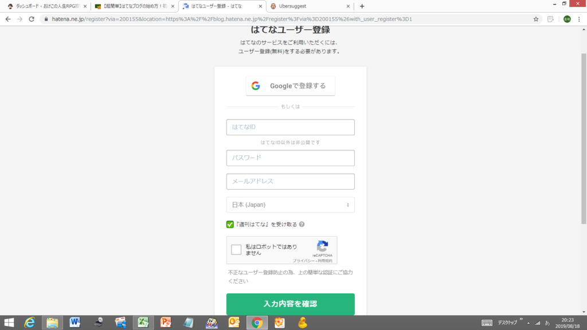Image resolution: width=587 pixels, height=330 pixels.
Task: Open PowerPoint from the taskbar
Action: point(166,323)
